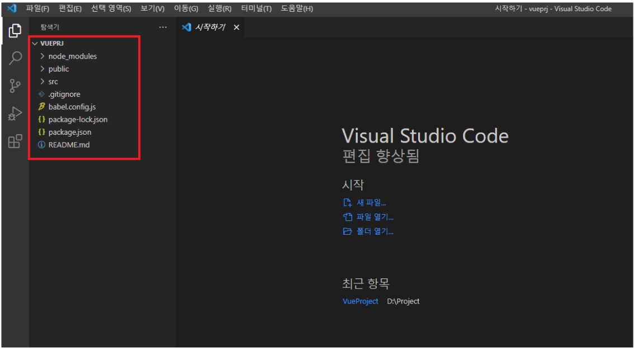Click the open file icon beside 파일 열기

(347, 217)
